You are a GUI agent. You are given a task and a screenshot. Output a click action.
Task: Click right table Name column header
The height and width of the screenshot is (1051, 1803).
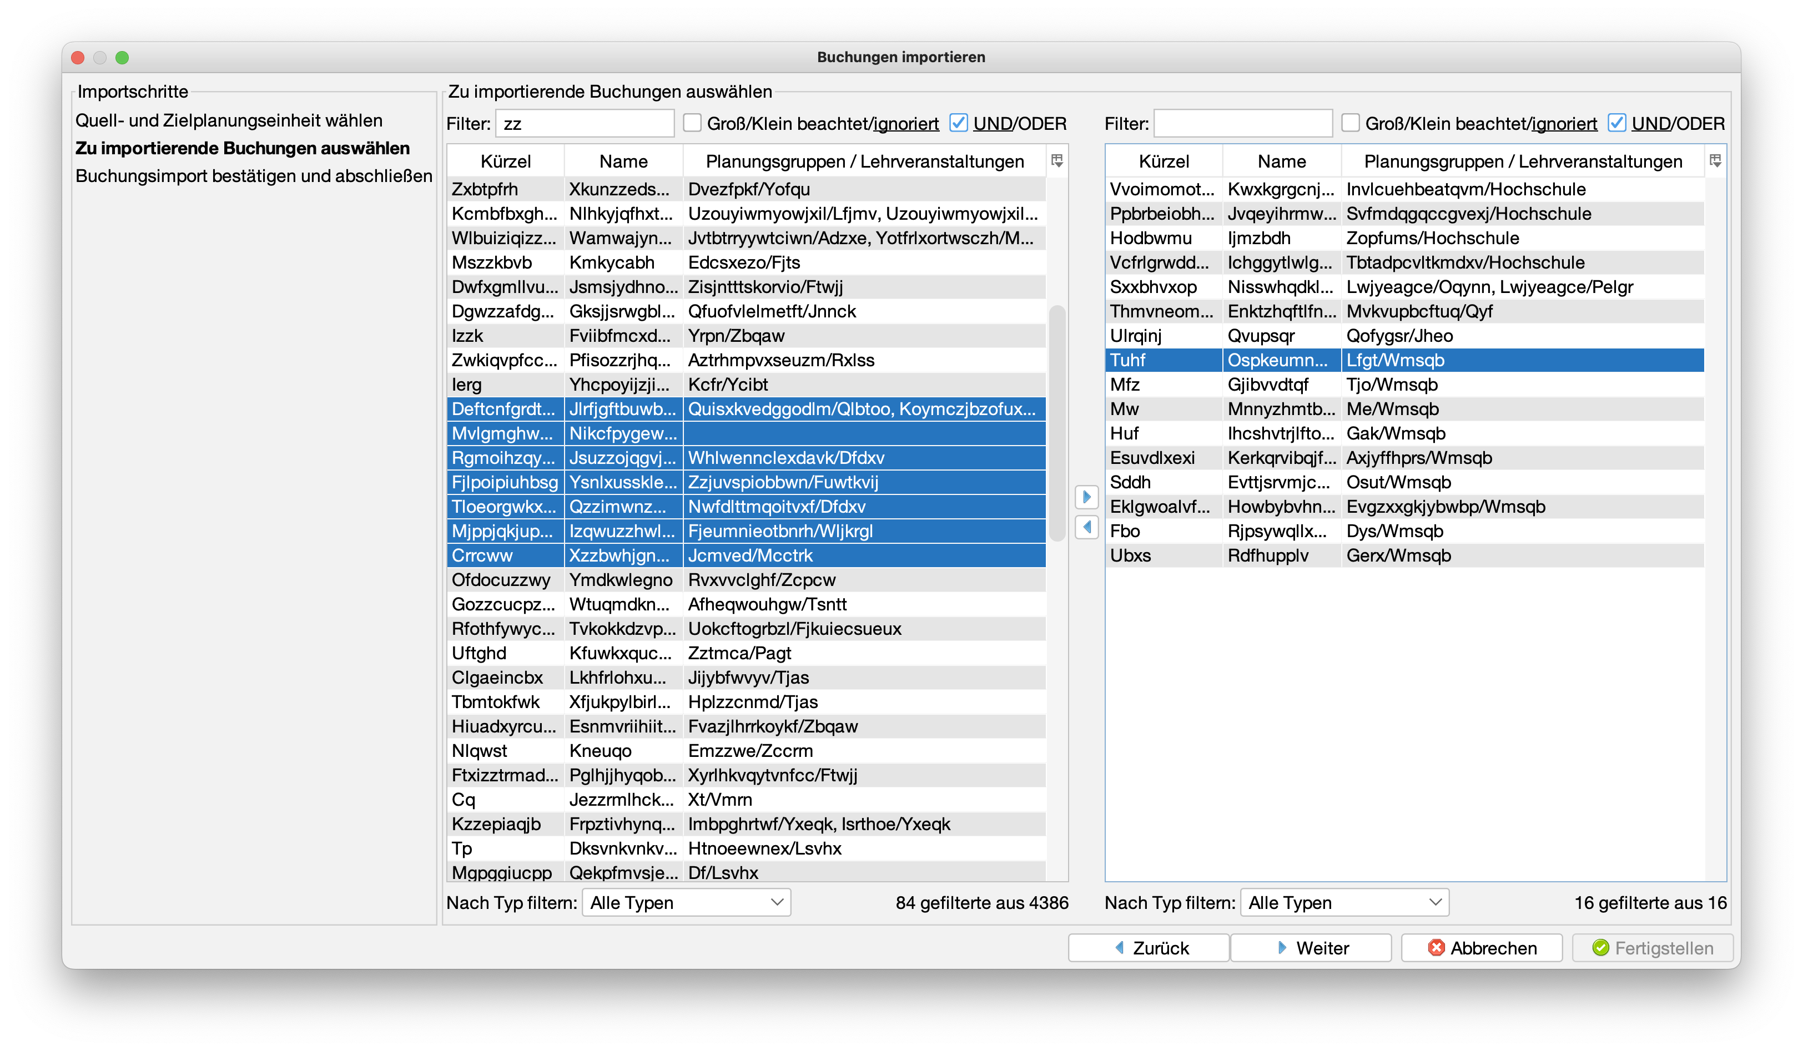pos(1281,161)
